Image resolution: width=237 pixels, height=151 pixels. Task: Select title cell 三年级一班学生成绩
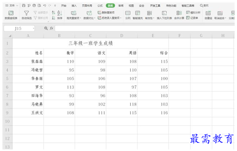point(91,43)
